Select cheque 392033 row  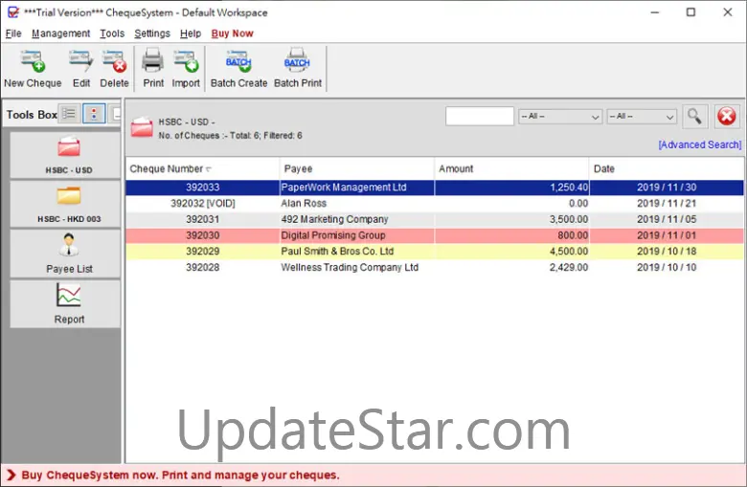point(435,188)
